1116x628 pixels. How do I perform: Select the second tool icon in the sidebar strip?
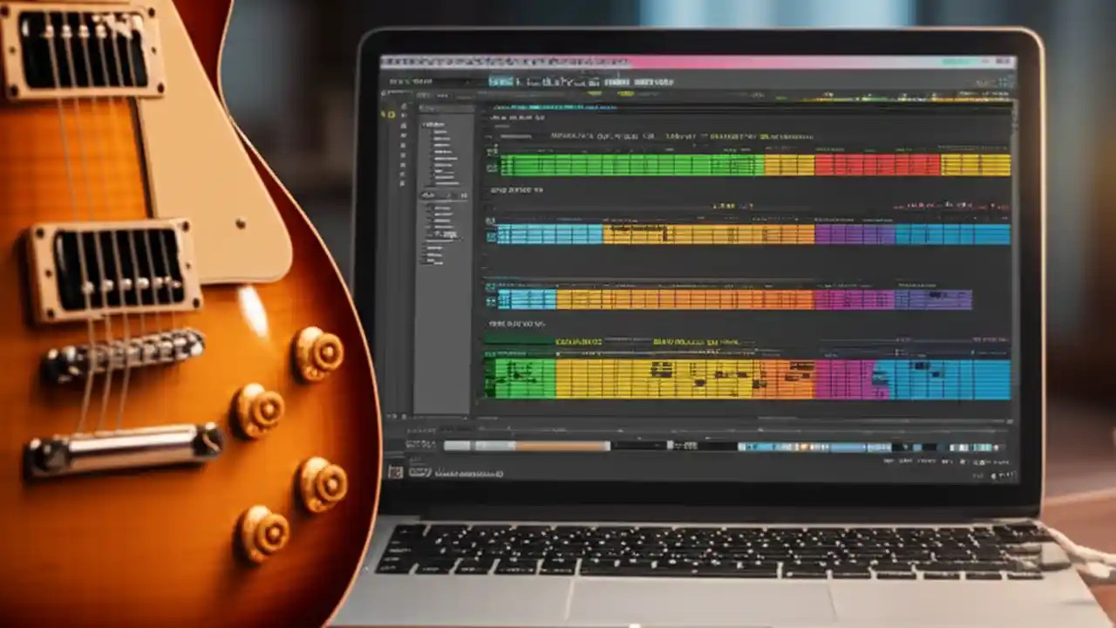(403, 116)
